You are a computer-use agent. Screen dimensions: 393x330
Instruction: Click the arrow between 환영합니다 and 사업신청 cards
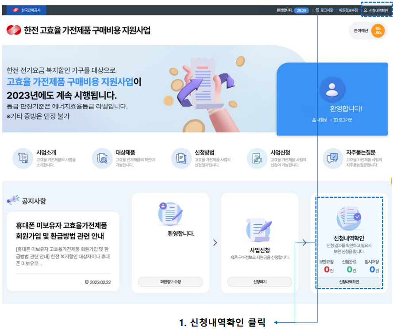click(215, 243)
